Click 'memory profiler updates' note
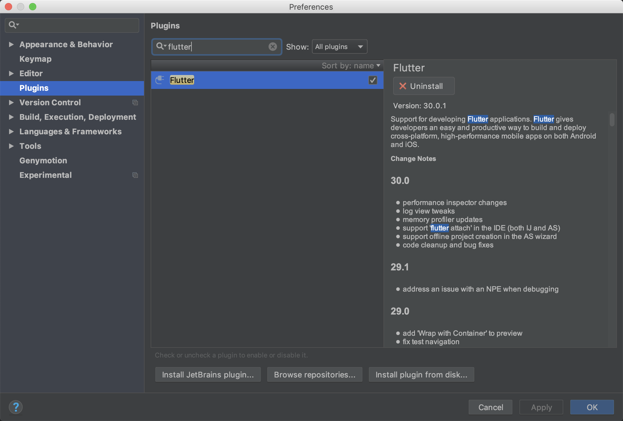The height and width of the screenshot is (421, 623). pyautogui.click(x=442, y=220)
